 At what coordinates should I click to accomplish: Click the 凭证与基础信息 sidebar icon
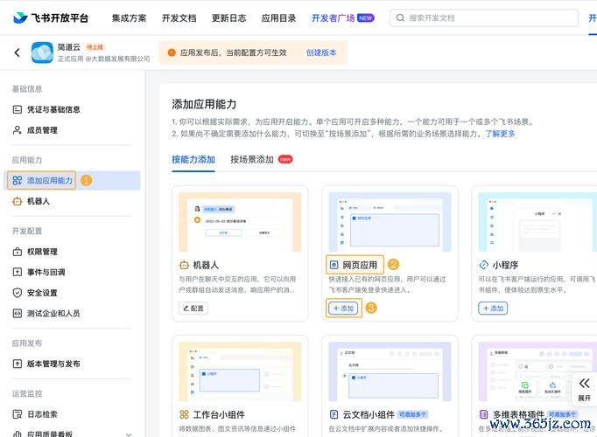18,109
